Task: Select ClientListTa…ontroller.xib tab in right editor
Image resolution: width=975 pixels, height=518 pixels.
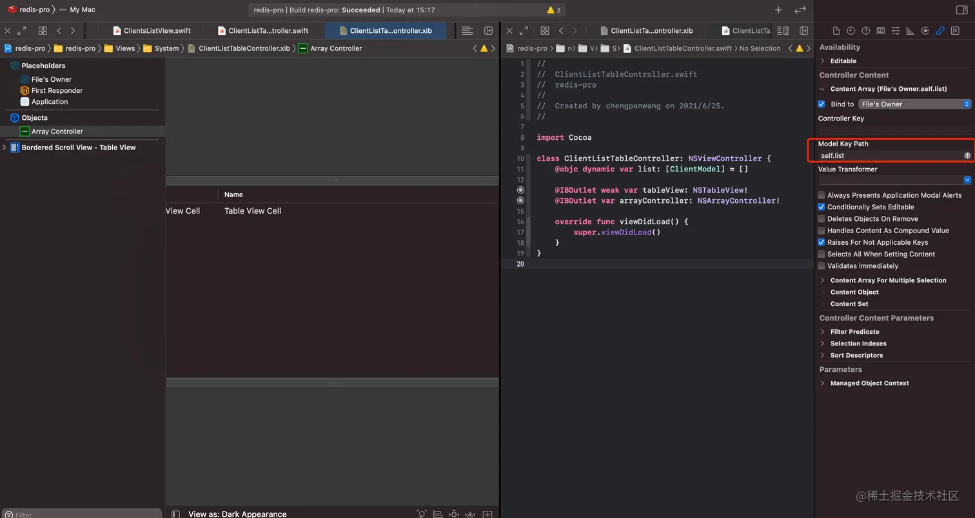Action: tap(645, 30)
